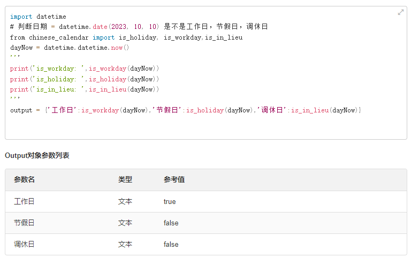Place cursor on the dayNow assignment line

click(x=70, y=48)
